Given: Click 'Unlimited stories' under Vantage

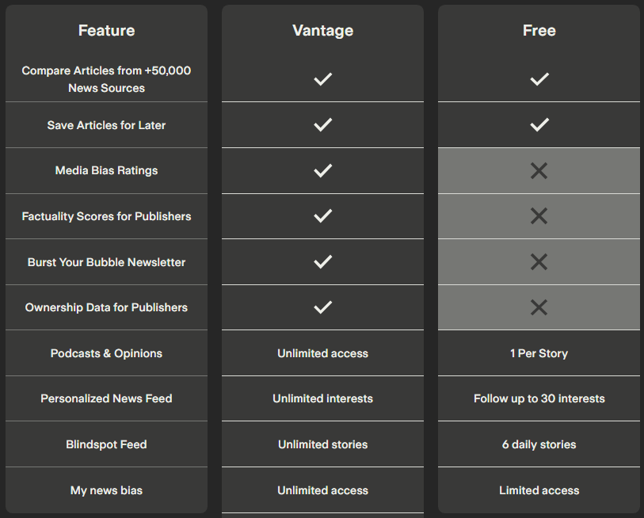Looking at the screenshot, I should [x=323, y=444].
